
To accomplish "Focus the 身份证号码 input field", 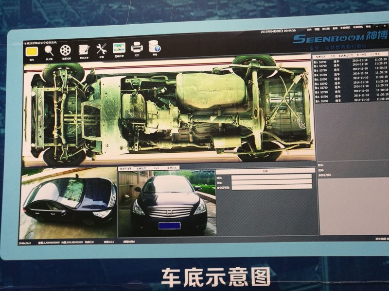I will tap(271, 187).
